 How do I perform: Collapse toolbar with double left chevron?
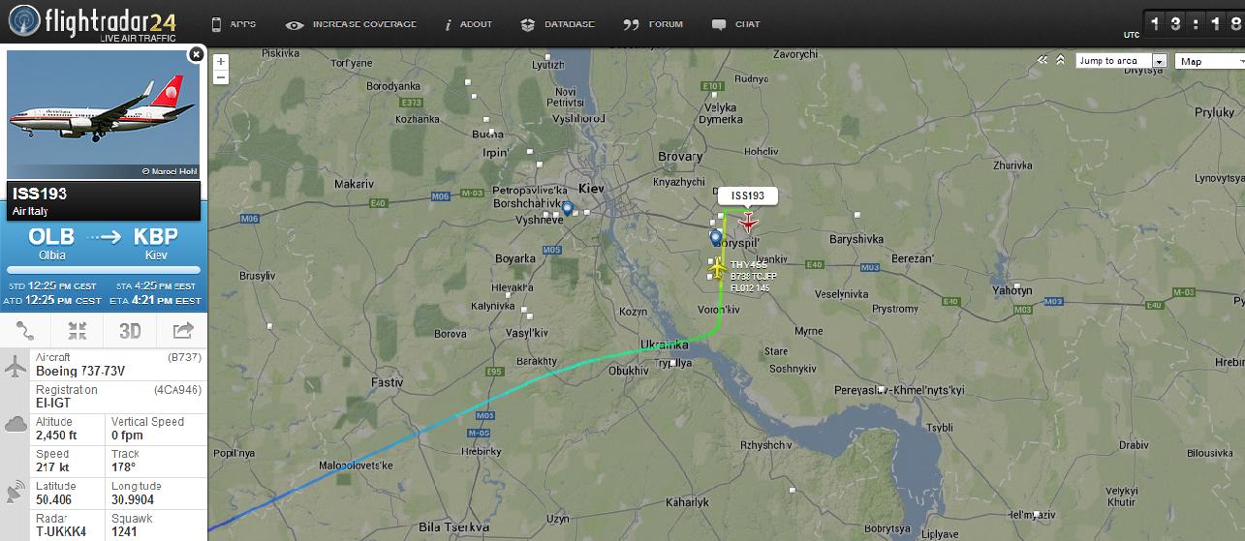1043,60
